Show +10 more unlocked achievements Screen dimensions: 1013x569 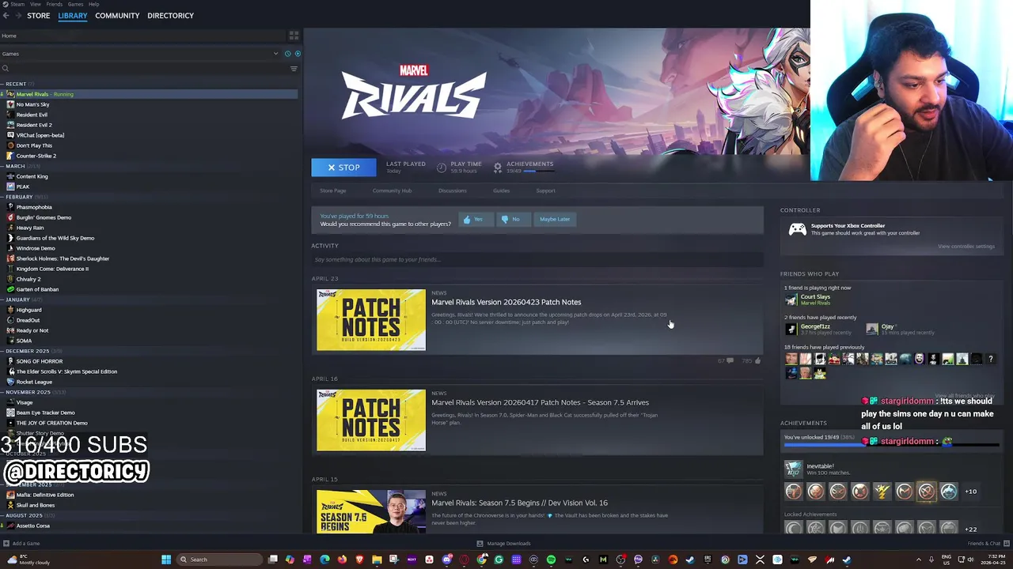(970, 492)
